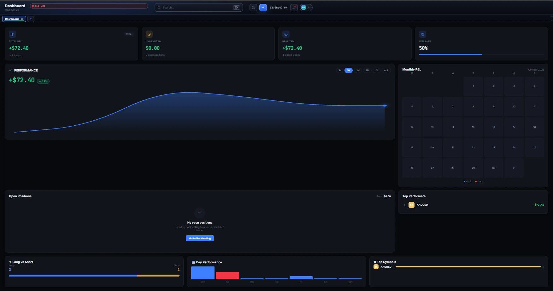Click the clock icon on Unrealized card
This screenshot has height=291, width=553.
click(149, 34)
